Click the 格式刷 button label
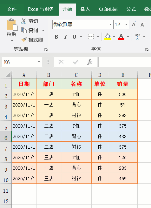The image size is (151, 208). point(36,40)
